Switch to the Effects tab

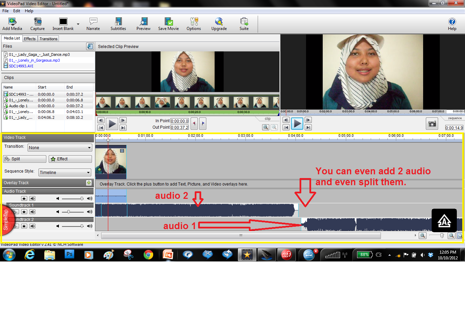click(x=30, y=38)
